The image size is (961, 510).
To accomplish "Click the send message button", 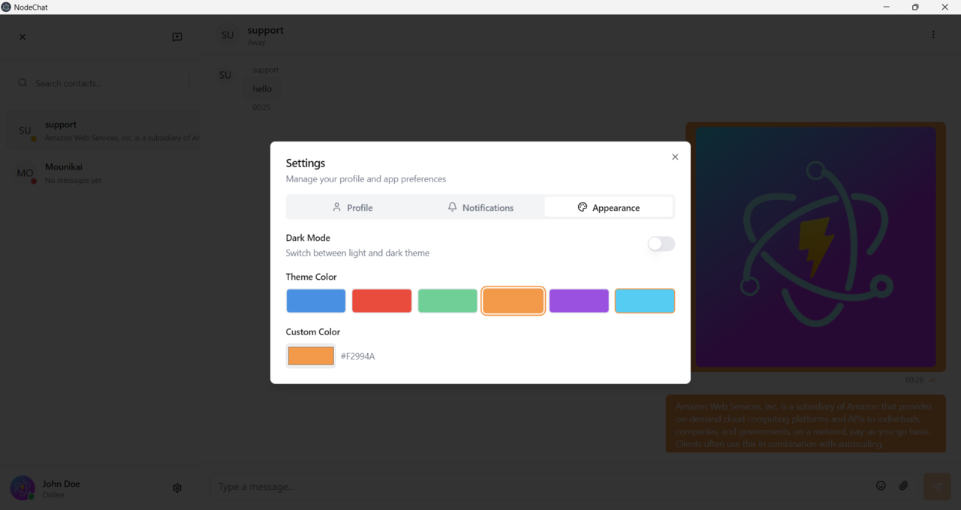I will (x=937, y=487).
